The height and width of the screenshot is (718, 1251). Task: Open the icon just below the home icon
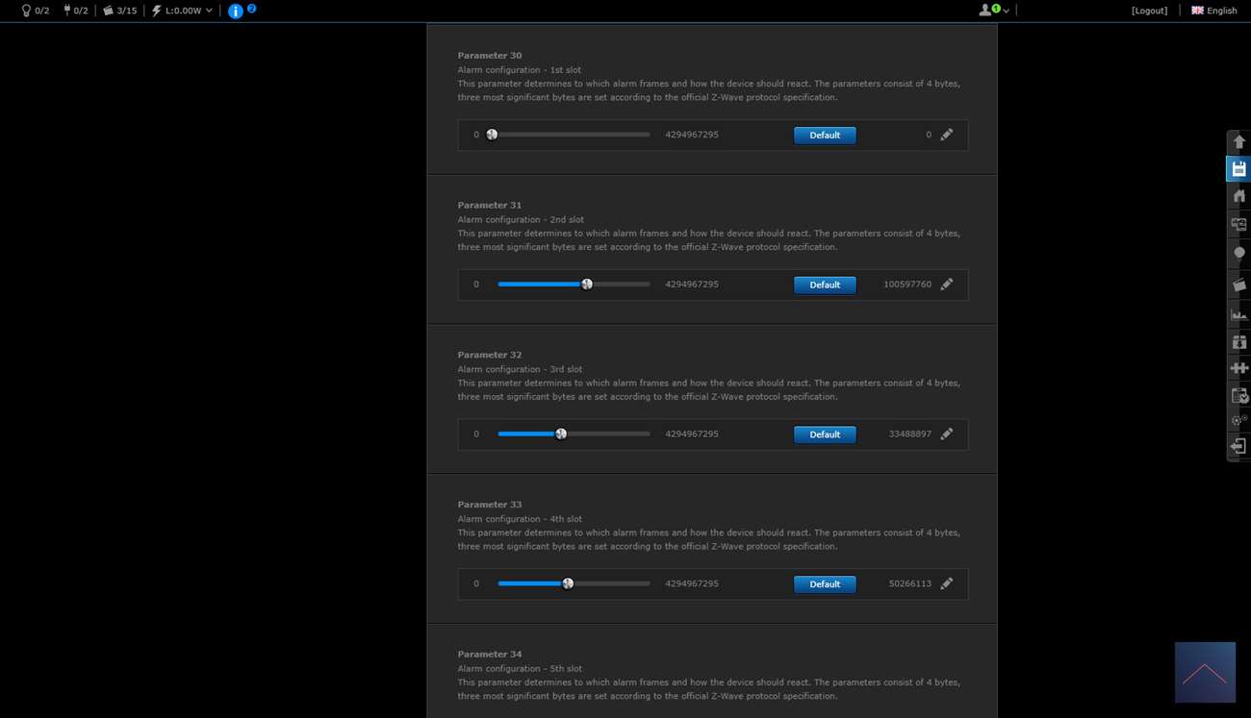coord(1238,225)
